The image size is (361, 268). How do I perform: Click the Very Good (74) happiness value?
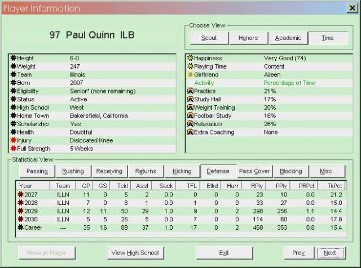click(x=285, y=58)
